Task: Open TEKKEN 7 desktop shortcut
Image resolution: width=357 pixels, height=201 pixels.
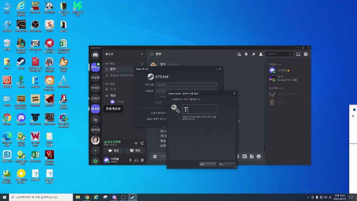Action: pos(49,100)
